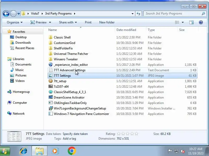The width and height of the screenshot is (209, 156).
Task: Select the DreamScene Activator icon
Action: click(50, 97)
